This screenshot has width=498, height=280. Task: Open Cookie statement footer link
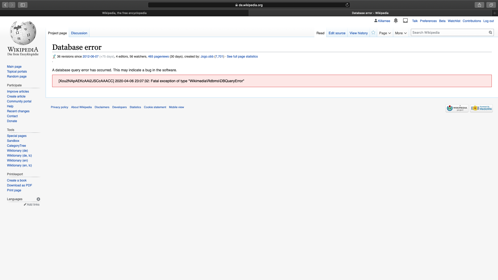point(155,107)
